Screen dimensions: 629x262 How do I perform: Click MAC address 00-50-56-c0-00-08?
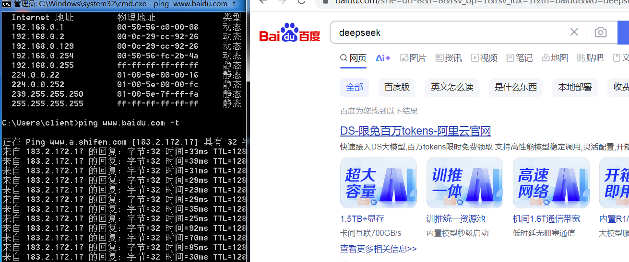pyautogui.click(x=158, y=27)
